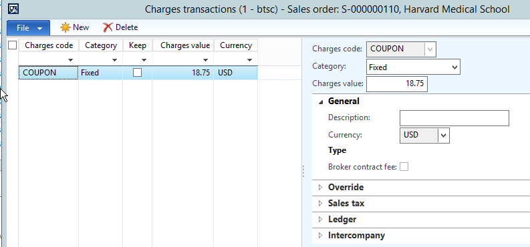Delete the selected charges transaction
This screenshot has height=247, width=530.
point(120,27)
